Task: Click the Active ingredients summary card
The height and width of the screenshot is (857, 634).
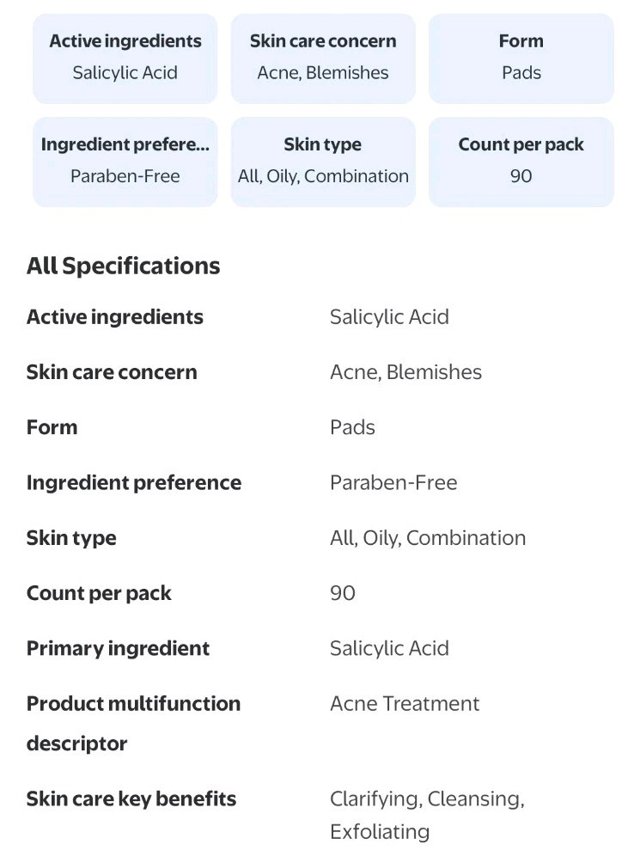Action: 125,58
